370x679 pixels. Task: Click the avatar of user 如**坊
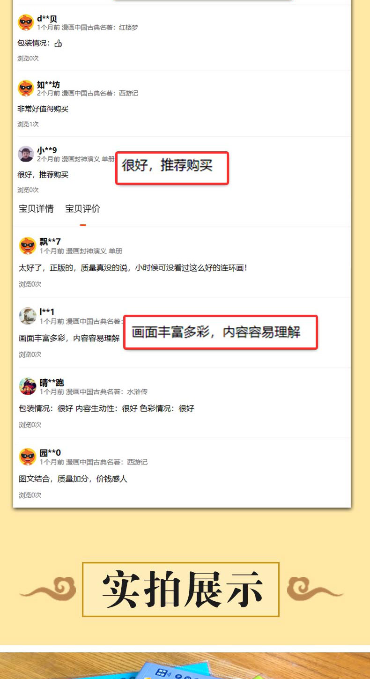click(26, 88)
